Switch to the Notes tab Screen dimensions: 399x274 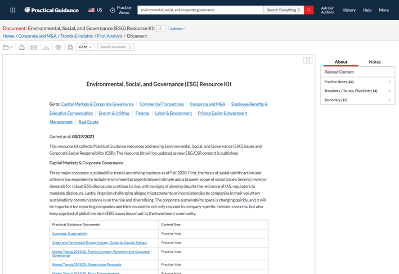375,62
